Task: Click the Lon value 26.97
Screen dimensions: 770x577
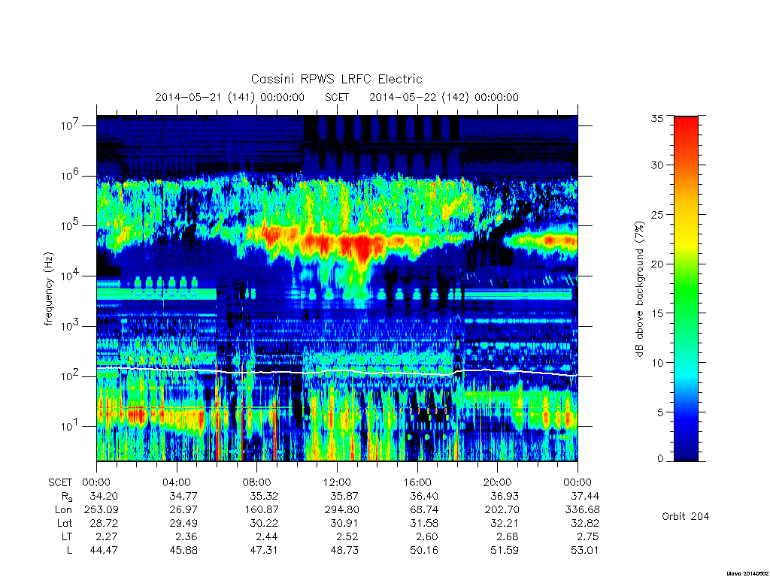Action: click(x=183, y=510)
